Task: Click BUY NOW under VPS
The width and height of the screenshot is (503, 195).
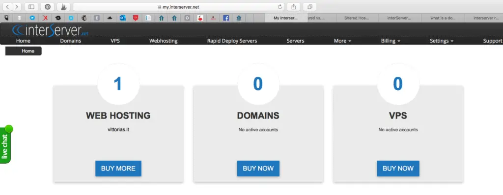Action: 398,169
